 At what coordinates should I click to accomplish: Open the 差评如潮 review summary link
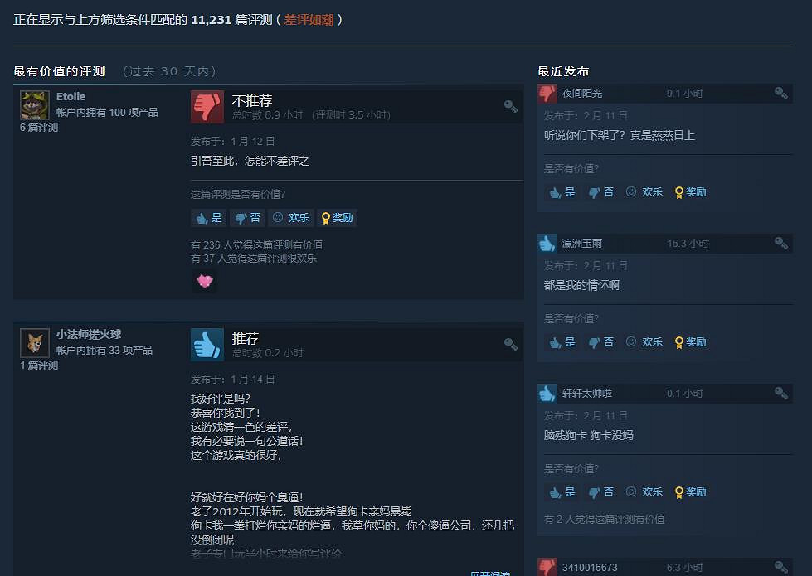click(x=309, y=20)
